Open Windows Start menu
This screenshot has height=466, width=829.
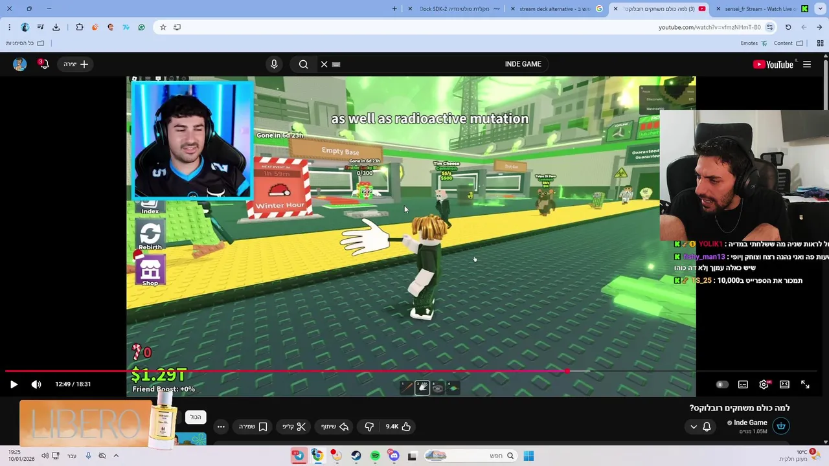click(x=528, y=456)
